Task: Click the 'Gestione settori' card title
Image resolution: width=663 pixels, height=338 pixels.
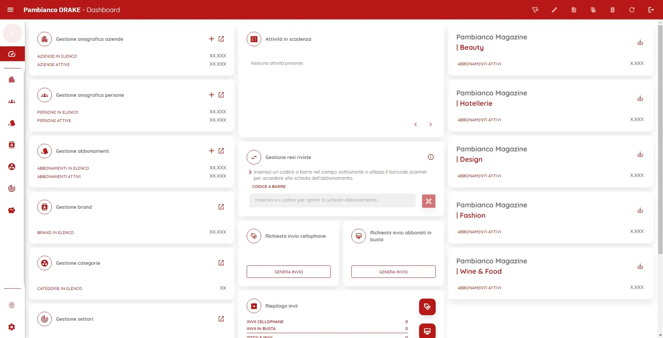Action: (75, 319)
